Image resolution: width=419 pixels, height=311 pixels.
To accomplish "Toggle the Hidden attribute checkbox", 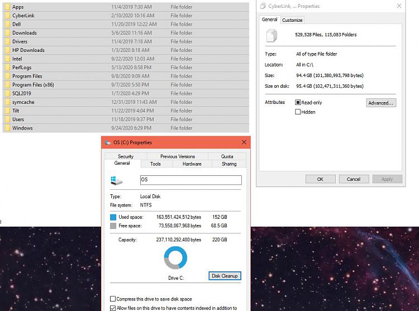I will (298, 112).
